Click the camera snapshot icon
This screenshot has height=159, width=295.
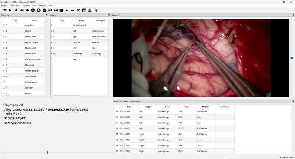pyautogui.click(x=61, y=10)
